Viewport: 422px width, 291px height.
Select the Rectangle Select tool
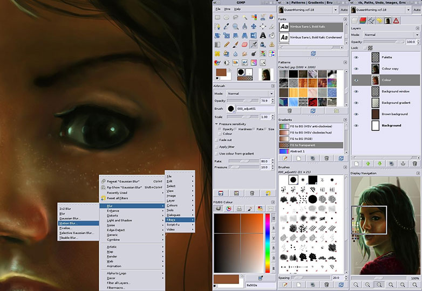coord(217,17)
